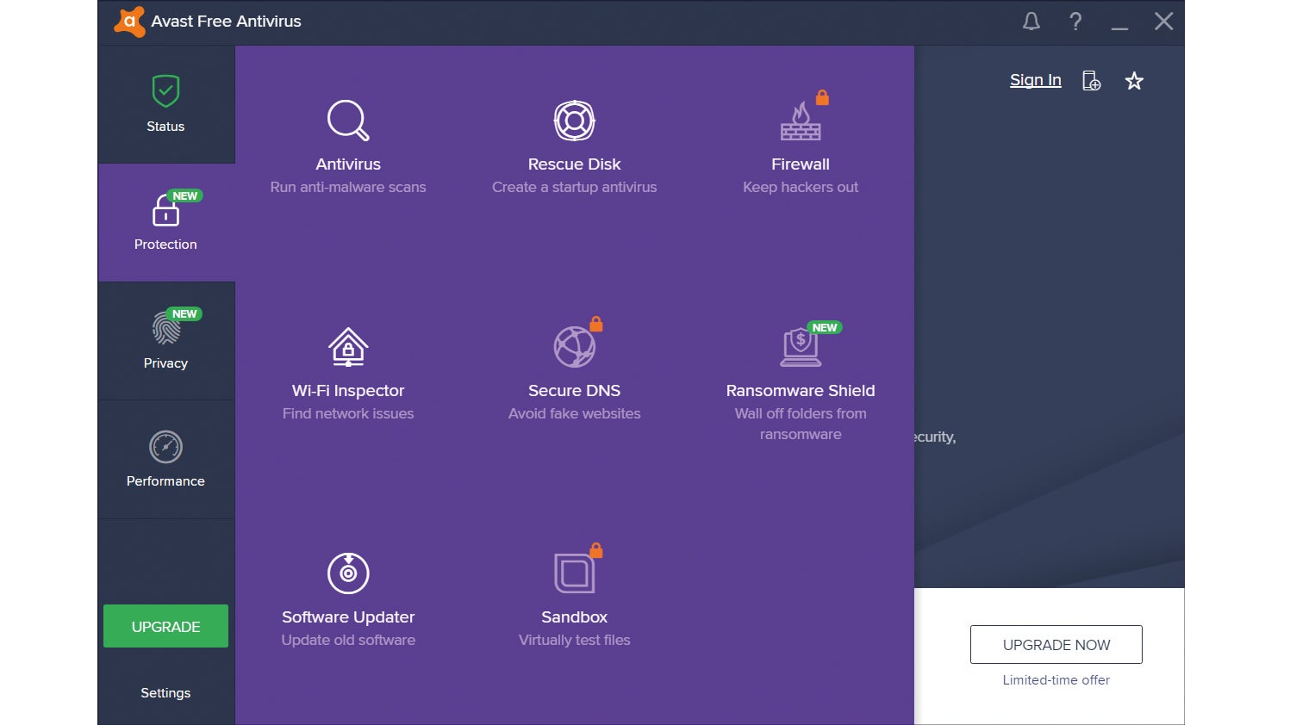Open the Ransomware Shield icon

801,347
